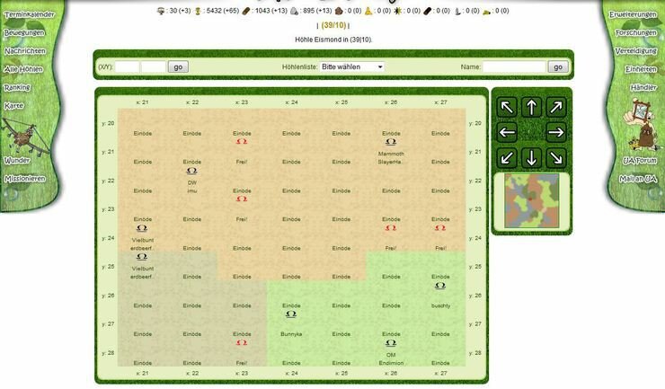Open Bewegungen in left menu

(x=24, y=33)
